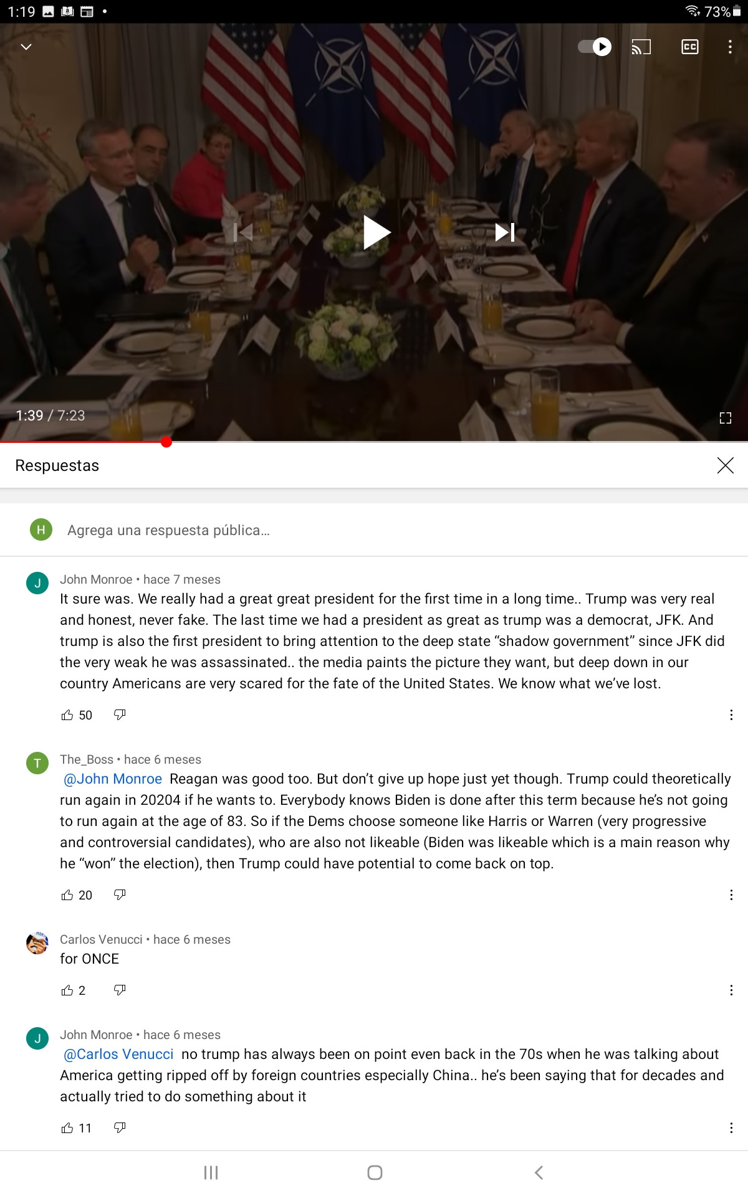Dislike John Monroe's first comment

(x=120, y=715)
